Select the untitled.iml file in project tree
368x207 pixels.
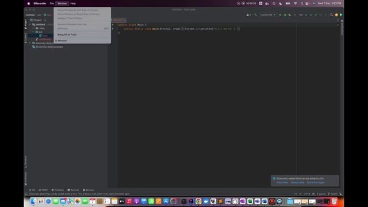coord(44,40)
